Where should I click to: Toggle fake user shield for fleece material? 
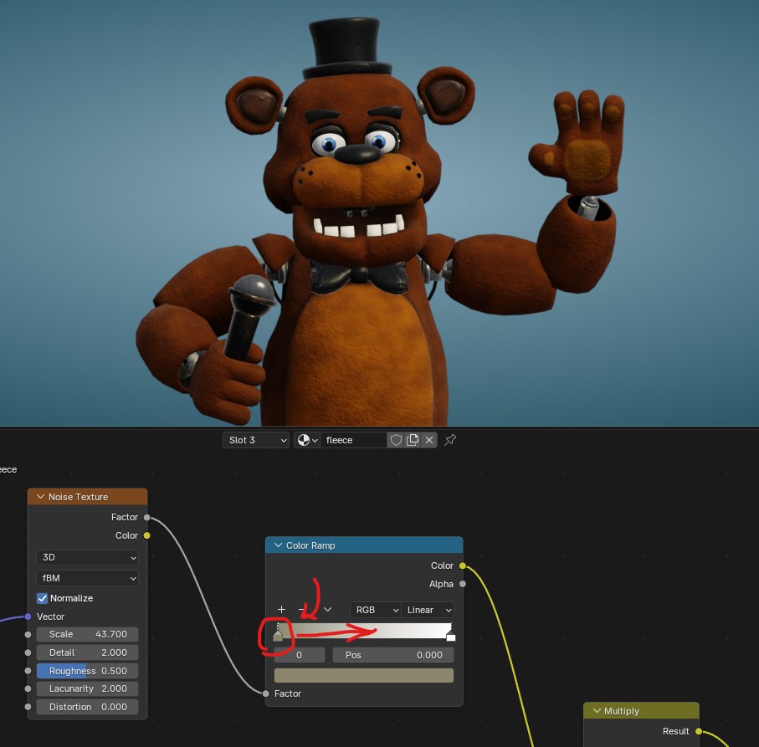[x=396, y=440]
